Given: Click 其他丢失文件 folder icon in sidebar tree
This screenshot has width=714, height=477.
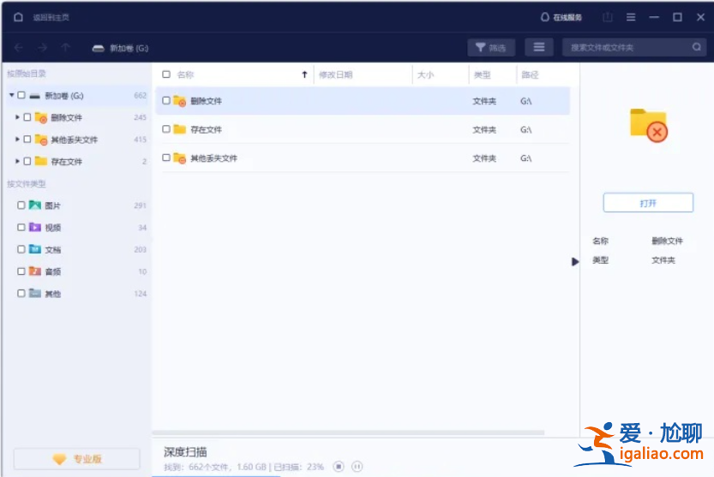Looking at the screenshot, I should [41, 140].
